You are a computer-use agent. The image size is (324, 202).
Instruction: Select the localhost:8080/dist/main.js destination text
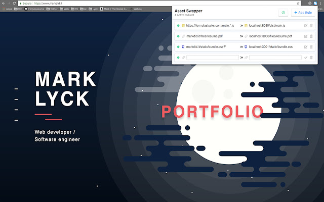click(267, 26)
